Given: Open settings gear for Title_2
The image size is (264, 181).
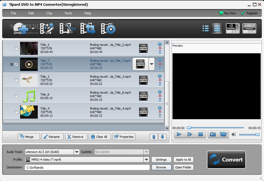Looking at the screenshot, I should [x=160, y=44].
